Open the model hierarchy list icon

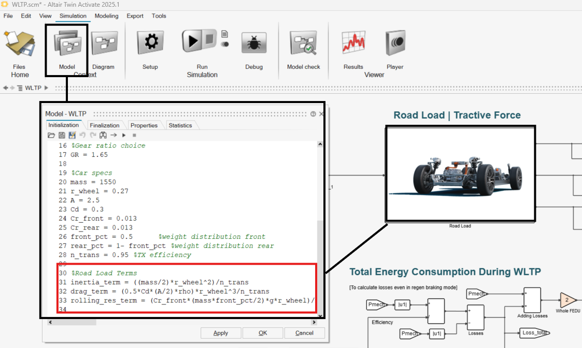(20, 88)
